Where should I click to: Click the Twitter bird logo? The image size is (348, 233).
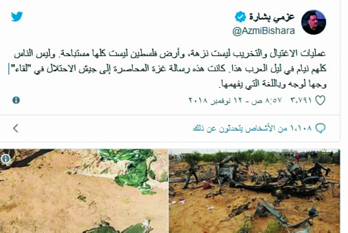click(17, 16)
